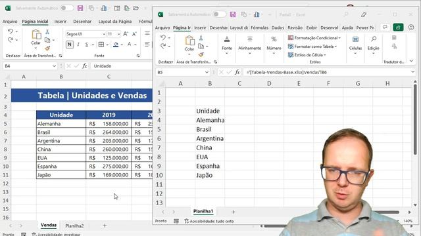Image resolution: width=421 pixels, height=236 pixels.
Task: Toggle Salvamento Automático in the front Pasta1 window
Action: tap(219, 14)
